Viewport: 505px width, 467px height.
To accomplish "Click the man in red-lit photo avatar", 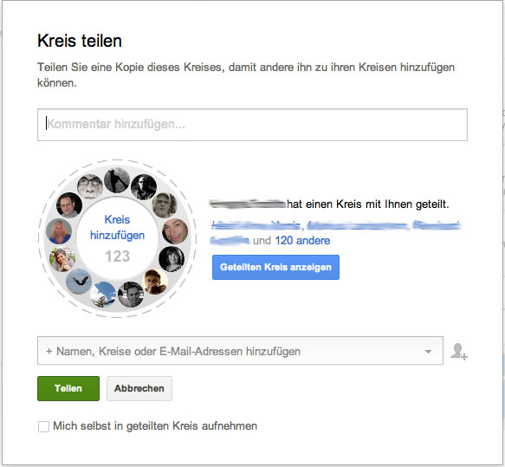I will 175,231.
